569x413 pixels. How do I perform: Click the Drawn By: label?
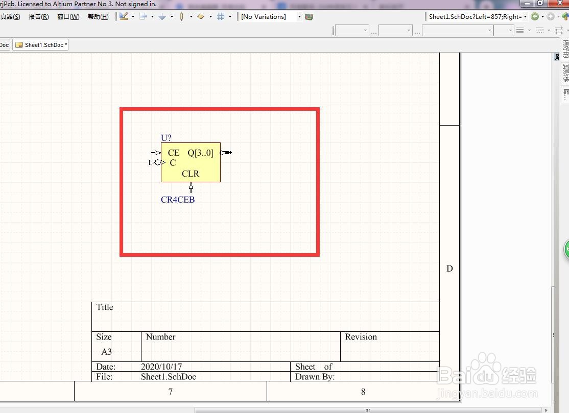pos(315,377)
